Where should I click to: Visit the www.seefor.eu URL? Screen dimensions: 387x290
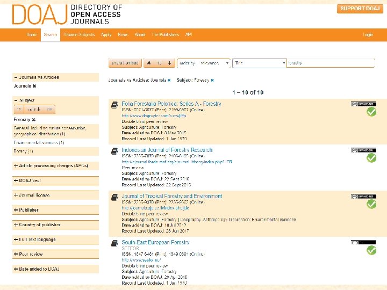point(141,260)
